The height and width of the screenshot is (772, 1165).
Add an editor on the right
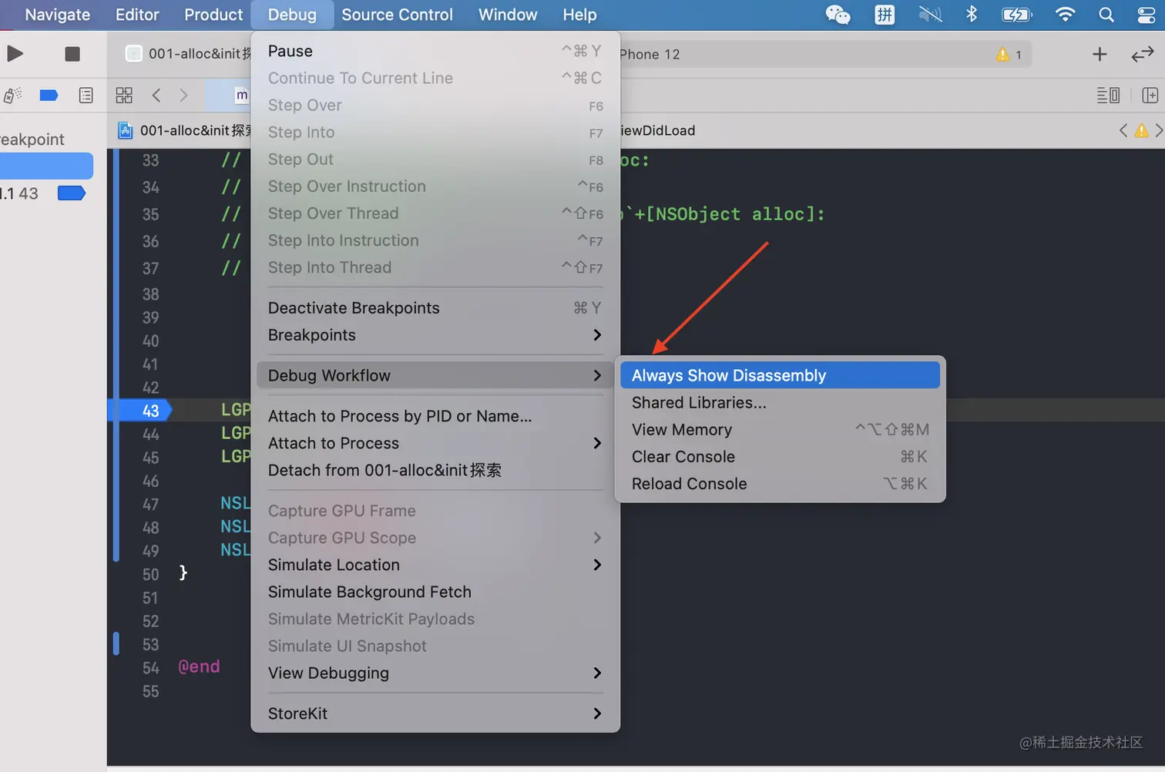pyautogui.click(x=1150, y=95)
